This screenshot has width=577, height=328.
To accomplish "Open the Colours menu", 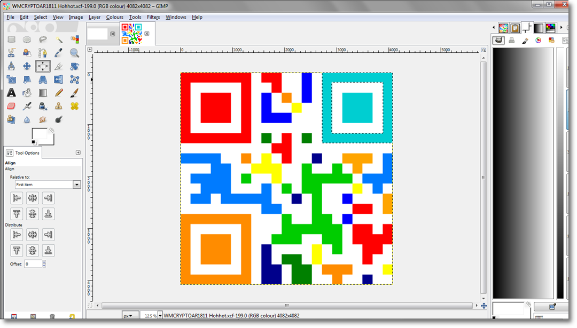I will [x=115, y=17].
